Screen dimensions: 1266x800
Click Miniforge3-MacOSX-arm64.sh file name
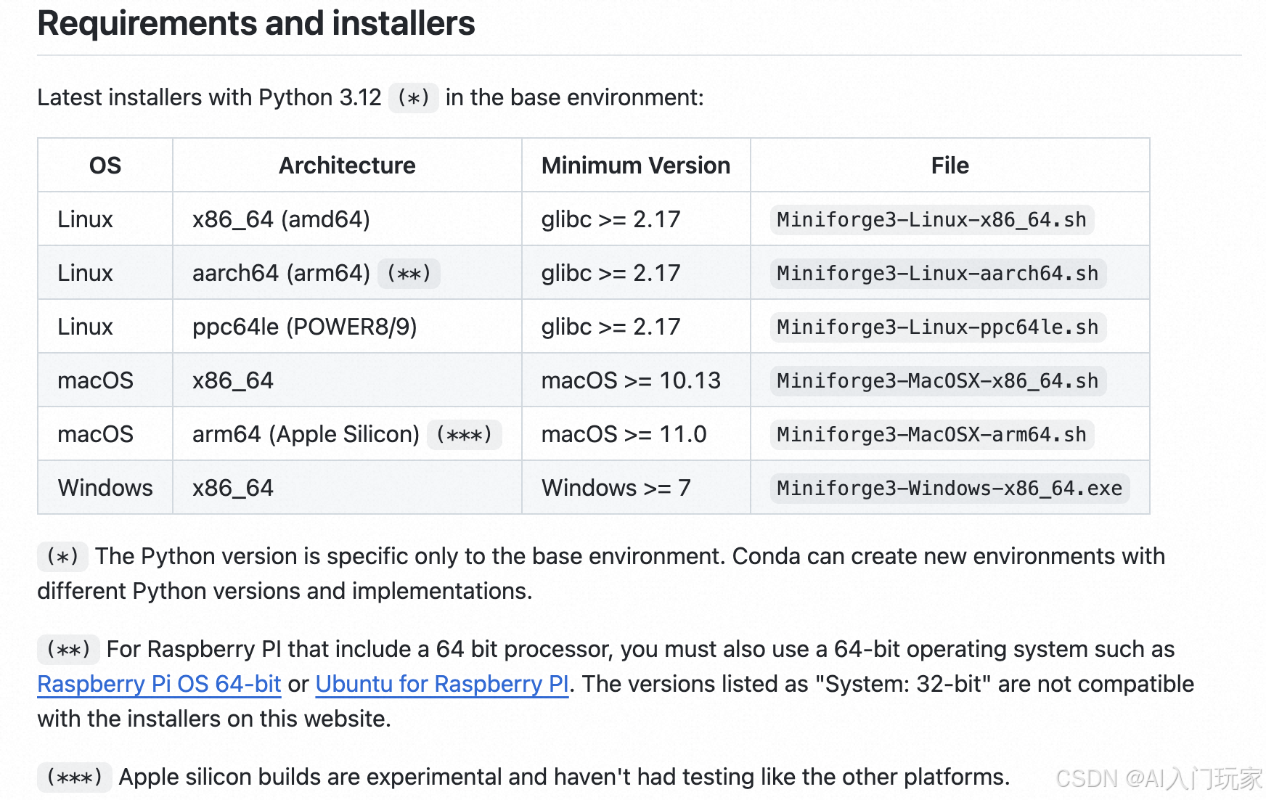tap(931, 434)
